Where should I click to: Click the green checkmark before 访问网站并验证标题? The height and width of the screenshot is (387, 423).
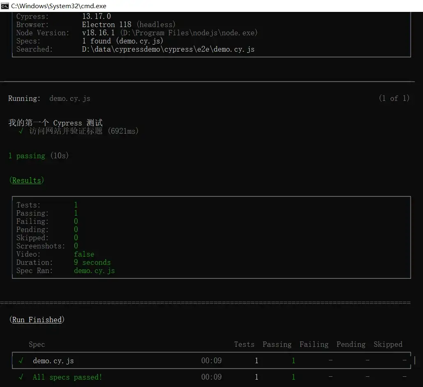[21, 131]
